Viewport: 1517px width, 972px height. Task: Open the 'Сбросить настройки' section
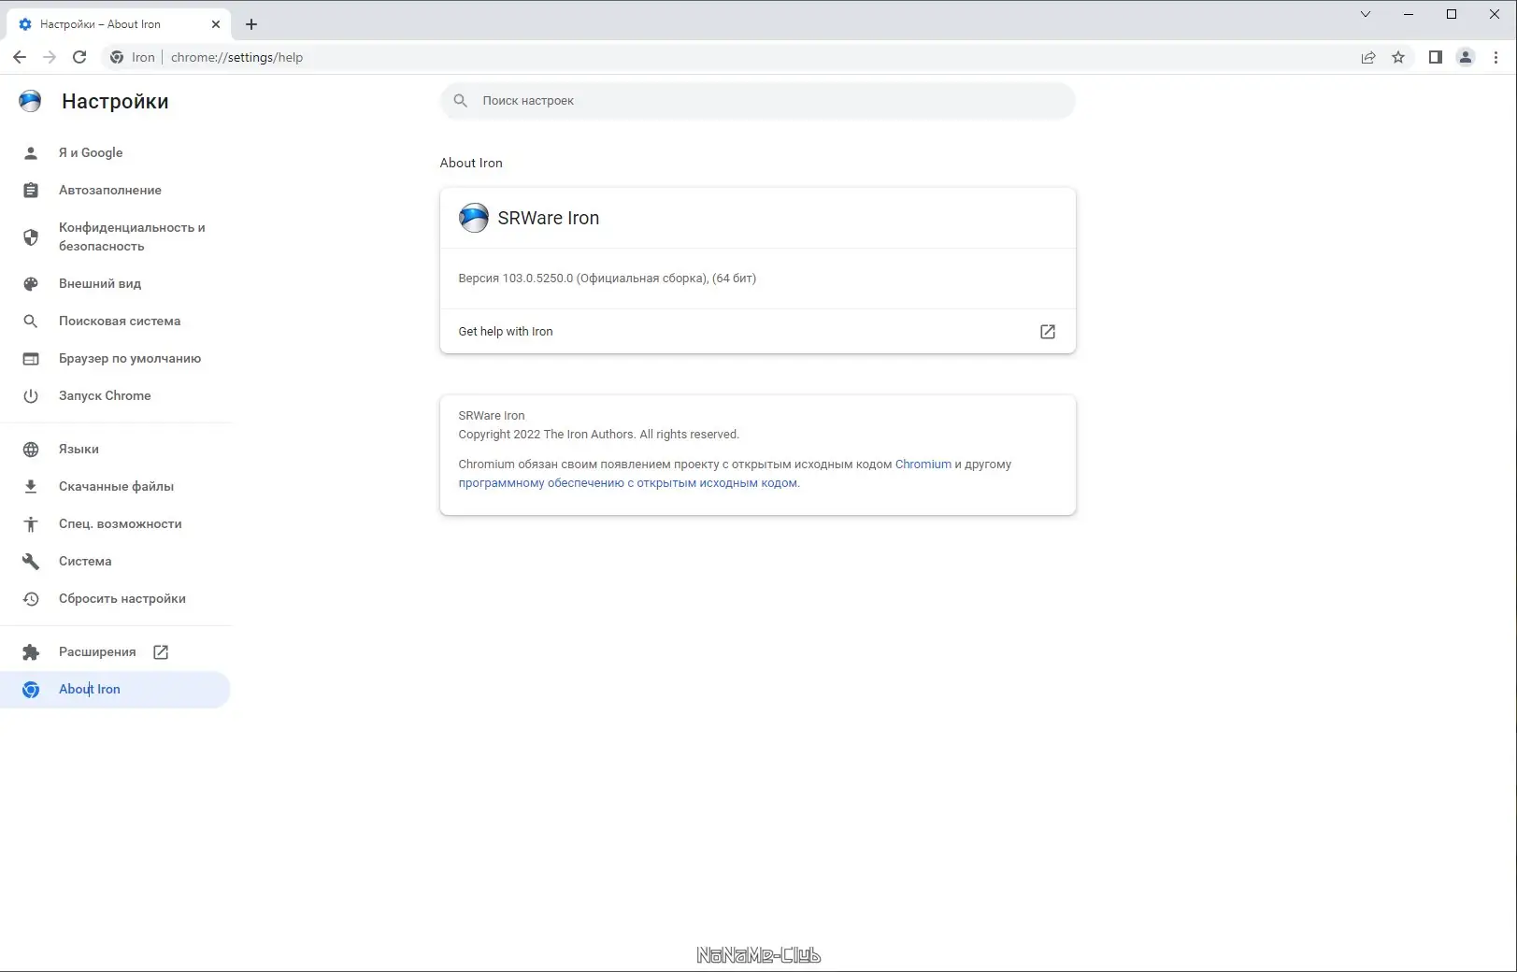[116, 598]
